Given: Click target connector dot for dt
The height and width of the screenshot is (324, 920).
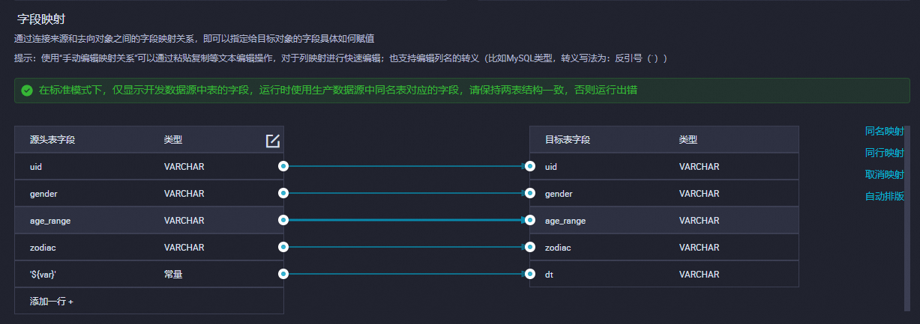Looking at the screenshot, I should coord(530,274).
